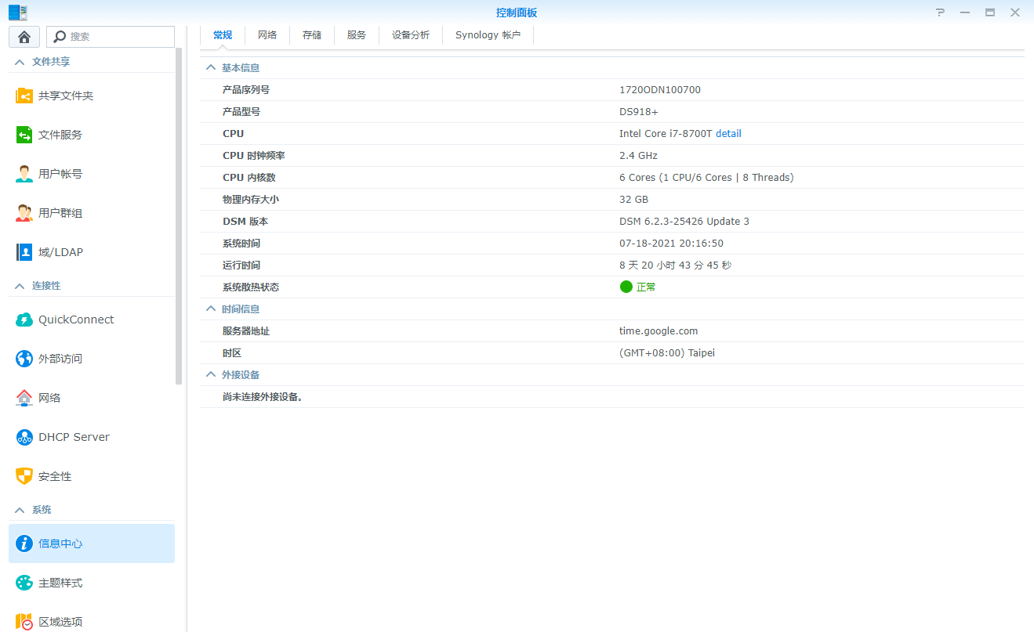This screenshot has height=632, width=1034.
Task: Collapse the 连接性 sidebar section
Action: tap(20, 286)
